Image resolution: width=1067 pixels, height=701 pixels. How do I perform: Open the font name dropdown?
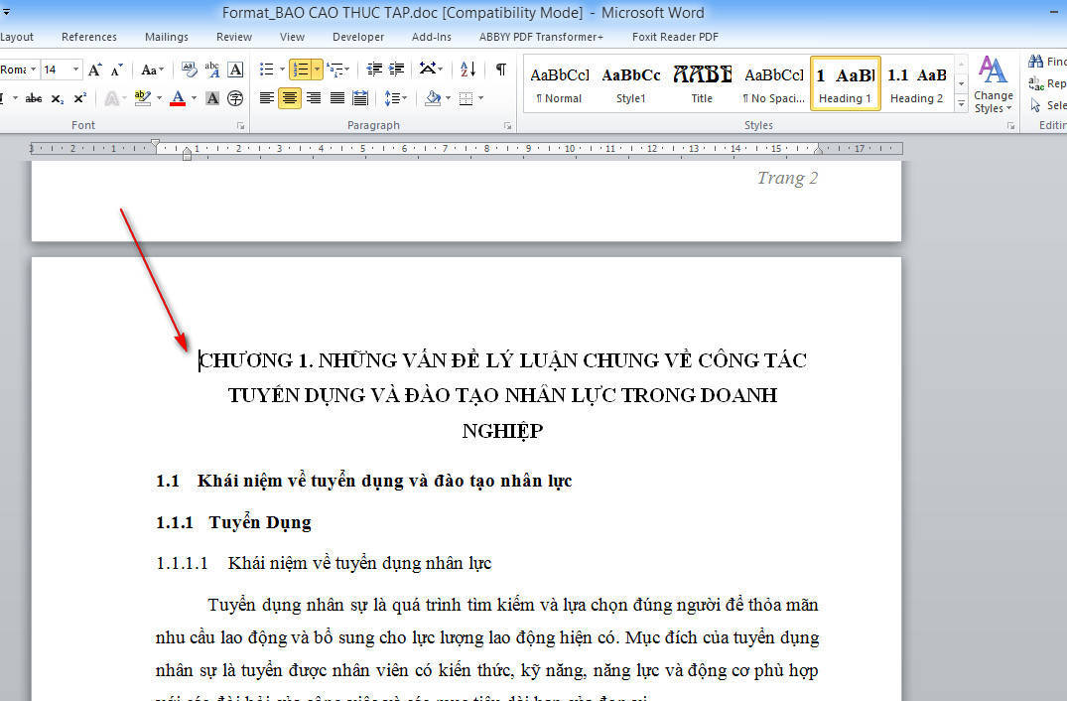33,70
